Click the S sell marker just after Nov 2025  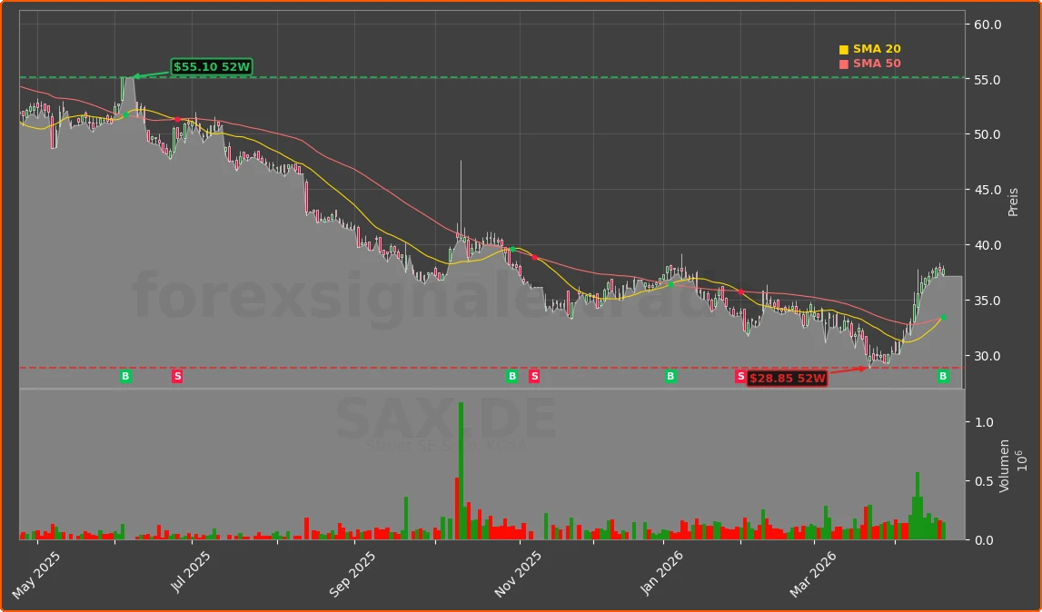534,377
